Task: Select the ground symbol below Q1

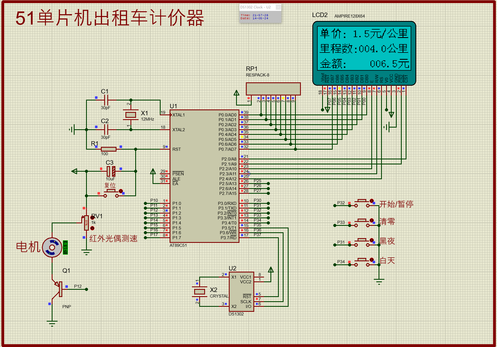Action: click(x=52, y=323)
